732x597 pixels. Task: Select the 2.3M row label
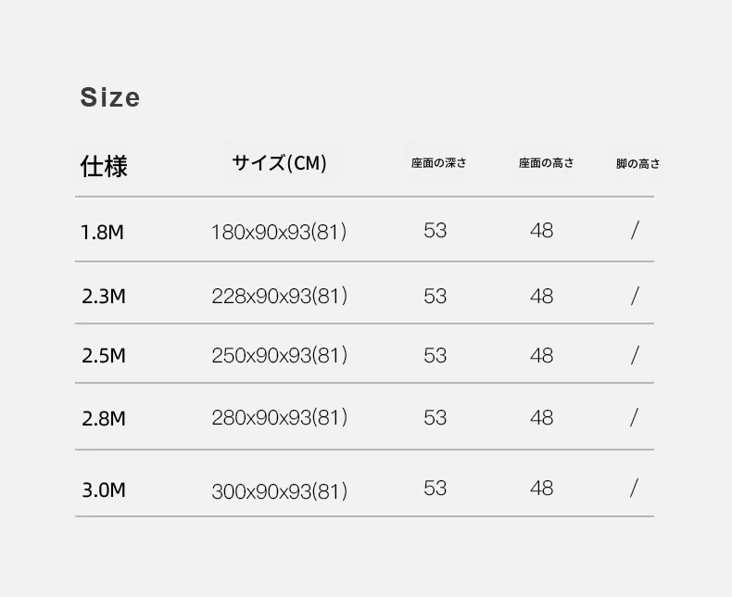[103, 296]
